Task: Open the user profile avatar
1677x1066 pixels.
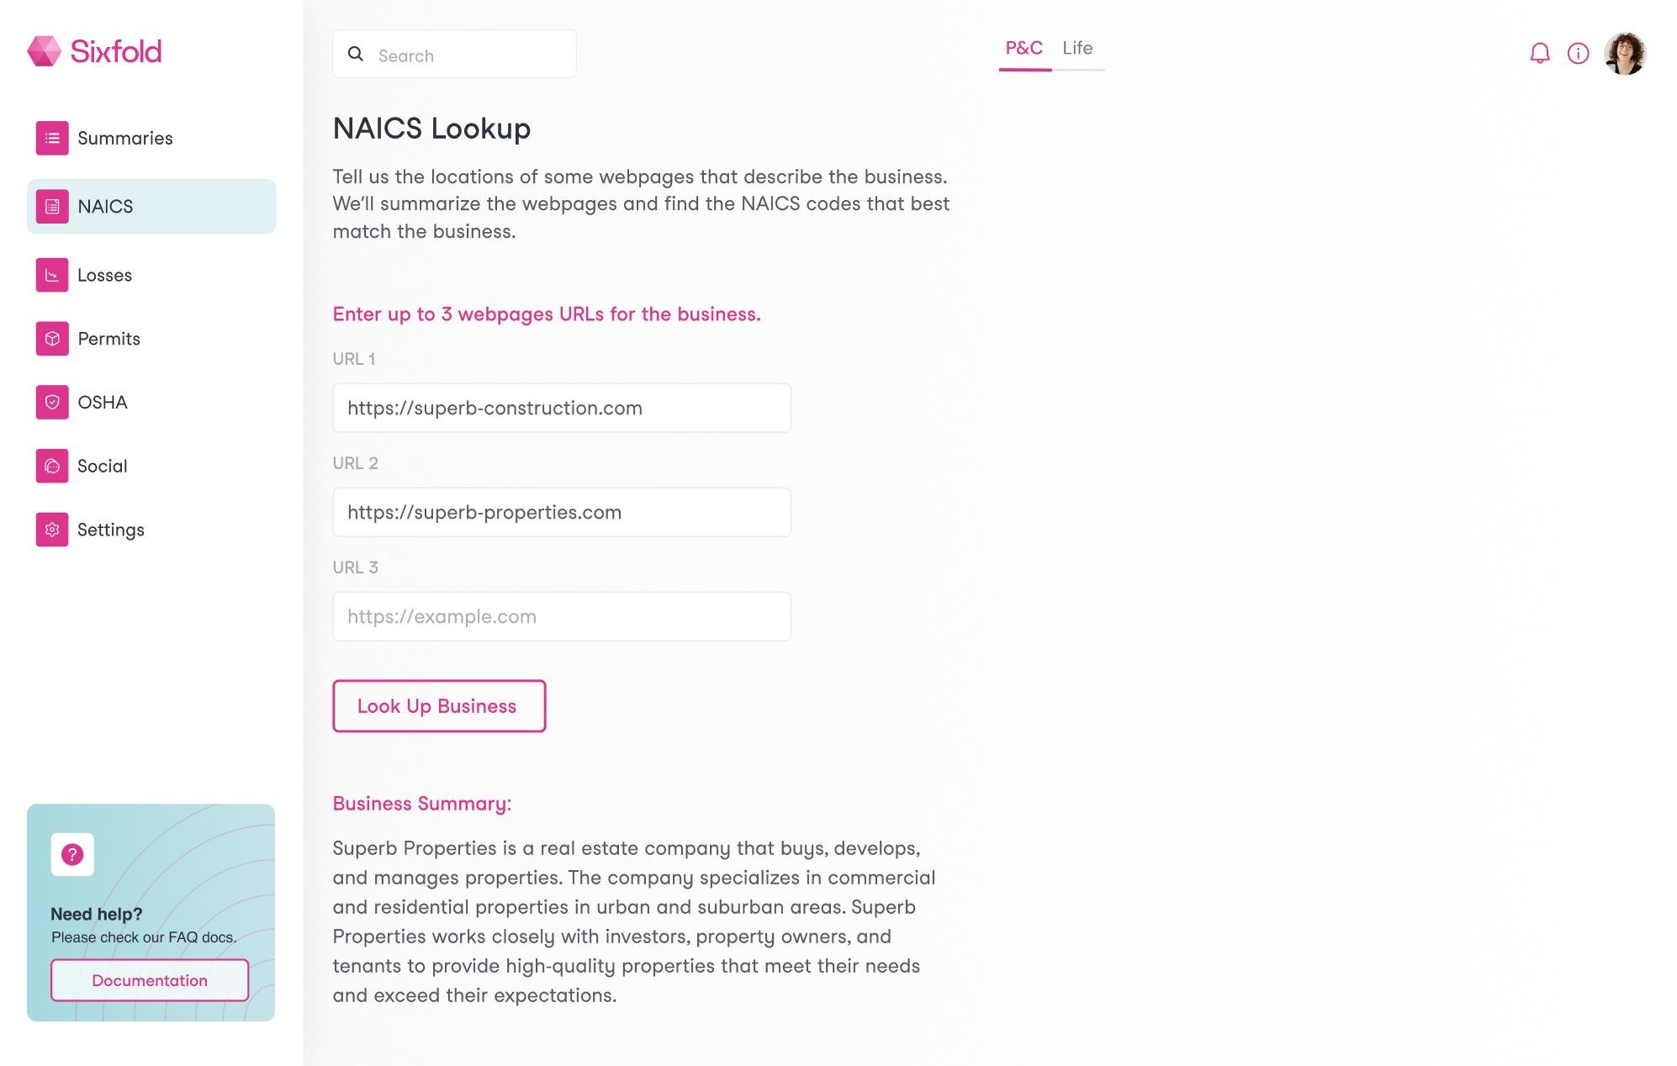Action: [x=1624, y=54]
